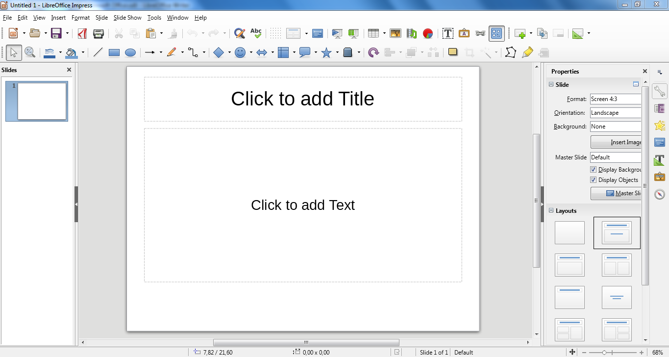Select the blank layout thumbnail

pyautogui.click(x=570, y=232)
